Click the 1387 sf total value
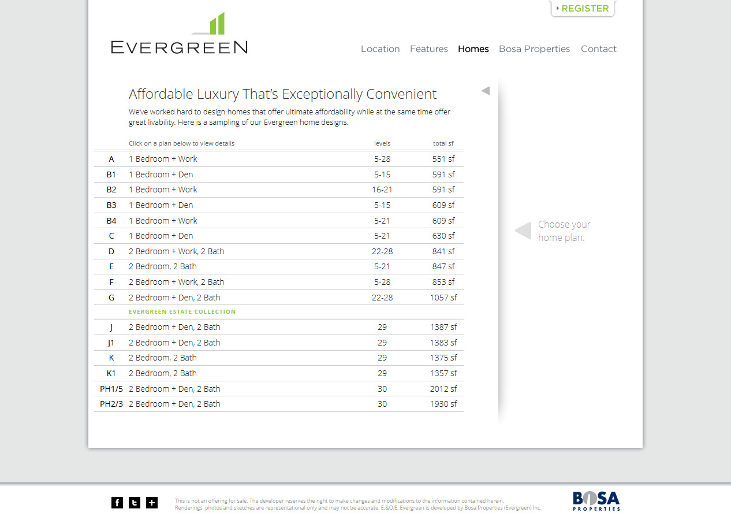Image resolution: width=731 pixels, height=520 pixels. tap(443, 327)
